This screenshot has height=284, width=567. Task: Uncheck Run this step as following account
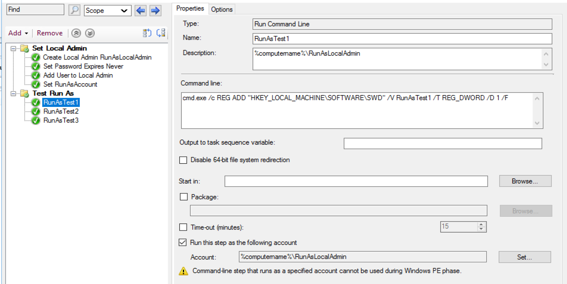pos(183,243)
